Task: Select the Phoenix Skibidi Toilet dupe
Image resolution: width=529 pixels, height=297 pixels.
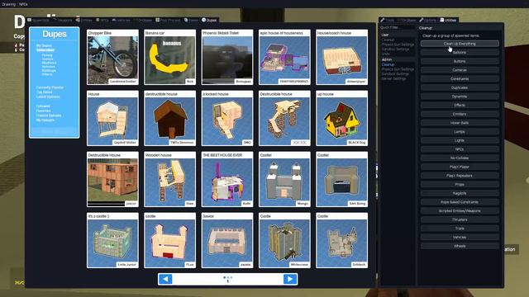Action: click(227, 57)
